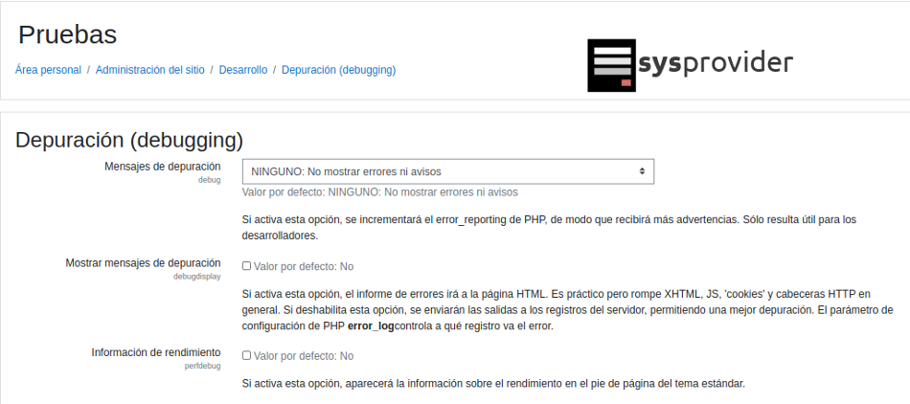Click the Información de rendimiento label

[x=156, y=351]
